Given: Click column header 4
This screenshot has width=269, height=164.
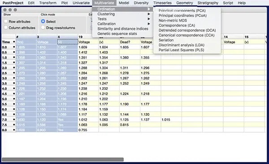Looking at the screenshot, I should click(x=67, y=37).
